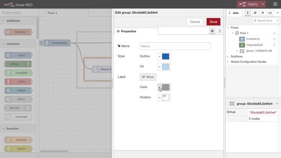
Task: Open the dashboard chart icon tab
Action: (x=270, y=13)
